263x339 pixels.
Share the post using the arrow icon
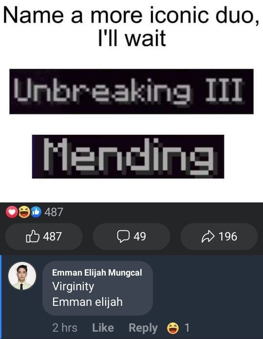click(208, 237)
